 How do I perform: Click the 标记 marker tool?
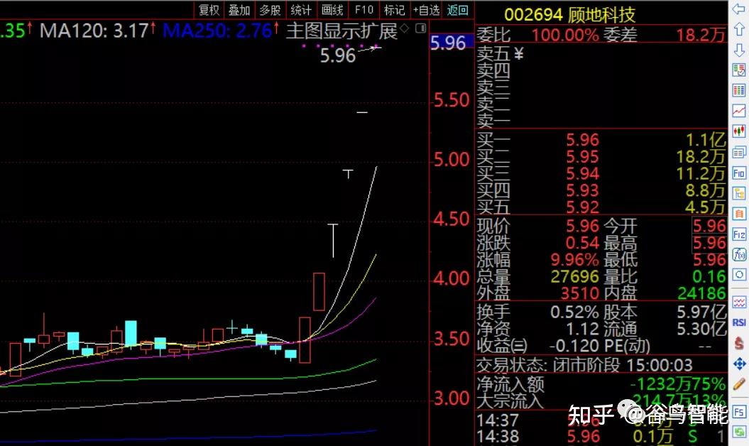tap(394, 10)
